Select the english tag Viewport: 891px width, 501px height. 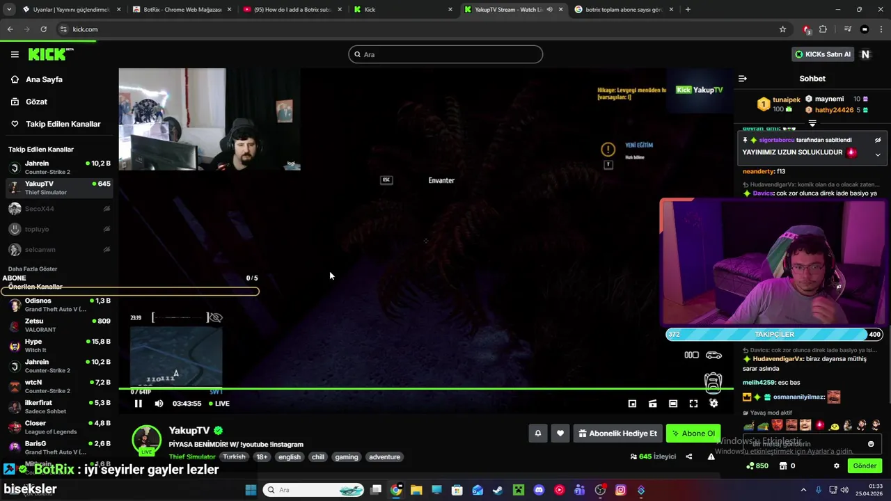coord(290,457)
